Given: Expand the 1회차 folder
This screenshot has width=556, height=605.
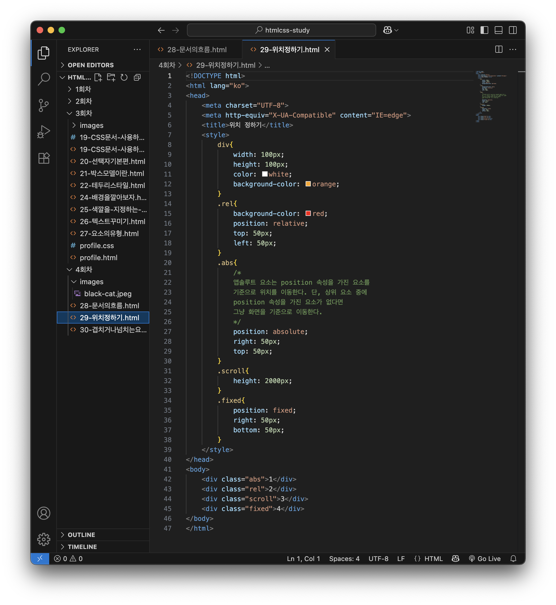Looking at the screenshot, I should coord(83,89).
